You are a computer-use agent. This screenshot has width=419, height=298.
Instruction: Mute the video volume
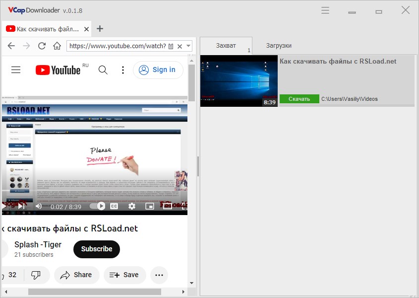[x=38, y=206]
